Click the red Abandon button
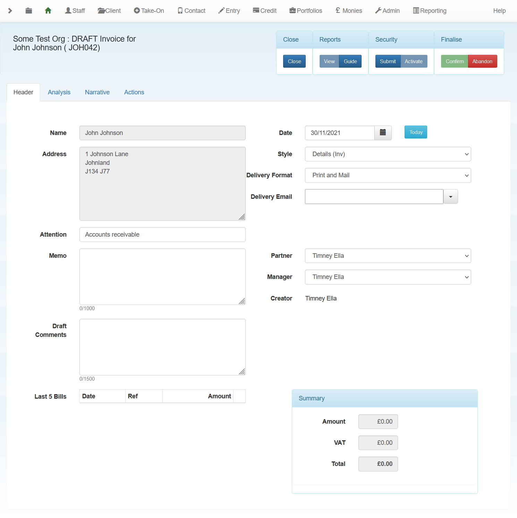The width and height of the screenshot is (517, 518). click(482, 61)
